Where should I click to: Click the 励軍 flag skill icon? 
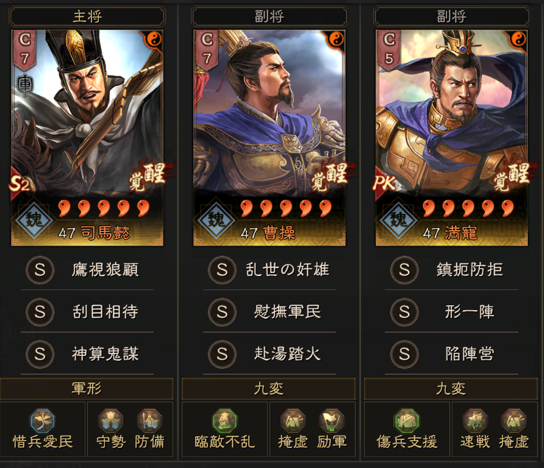click(332, 421)
